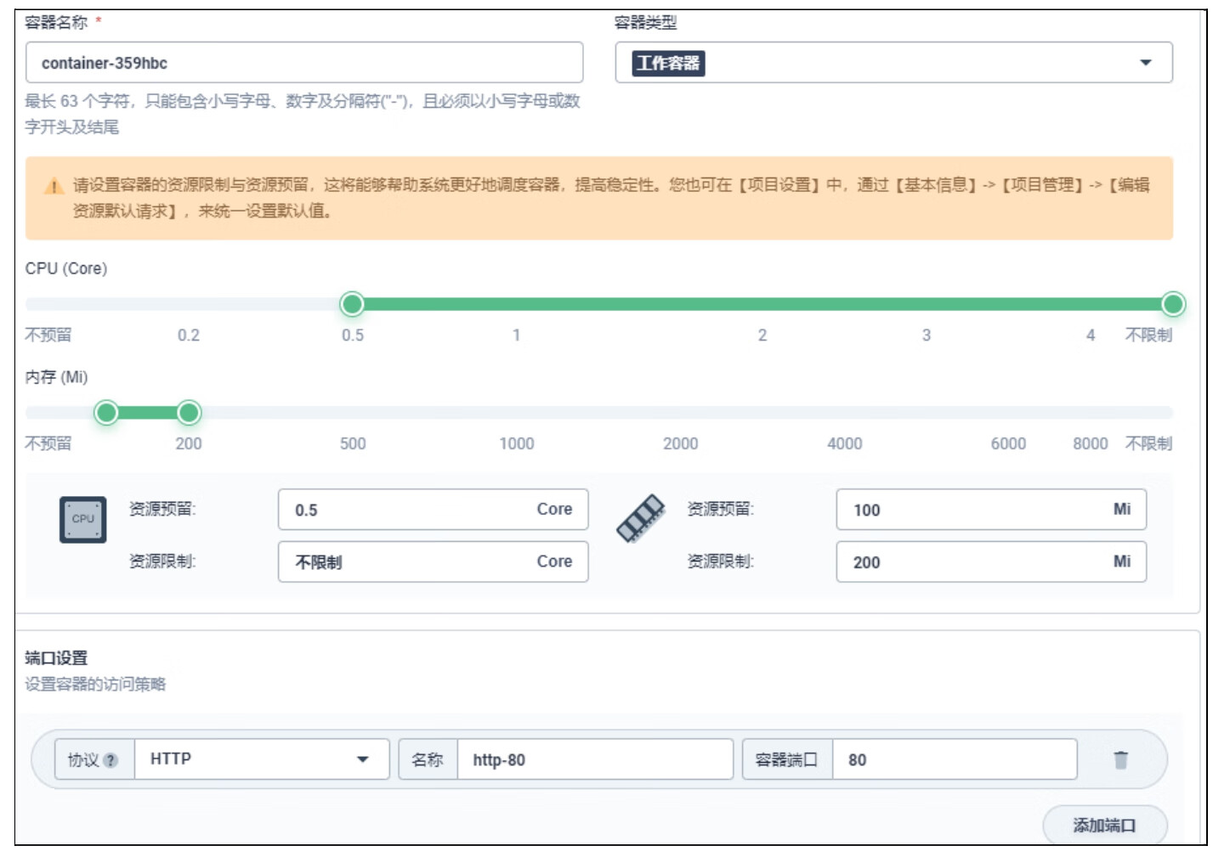
Task: Open the container type dropdown
Action: [x=1145, y=63]
